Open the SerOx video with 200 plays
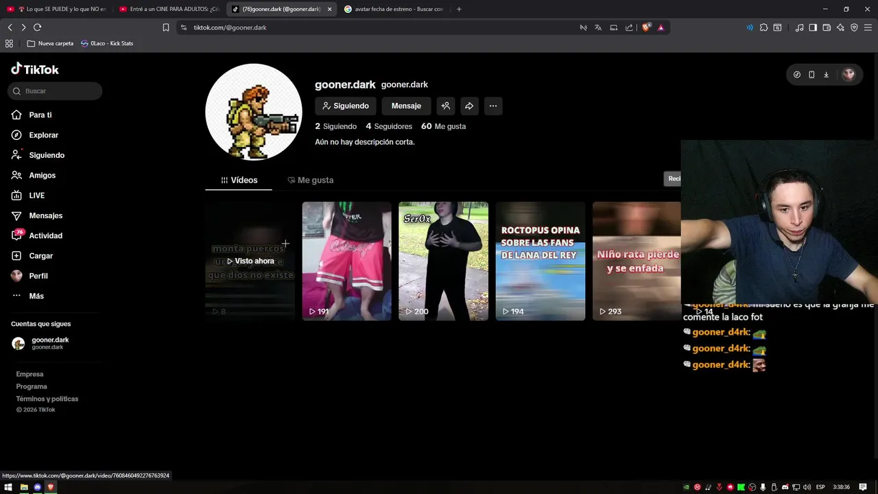Viewport: 878px width, 494px height. click(x=444, y=261)
